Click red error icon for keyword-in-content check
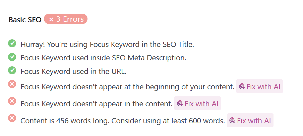 point(12,101)
